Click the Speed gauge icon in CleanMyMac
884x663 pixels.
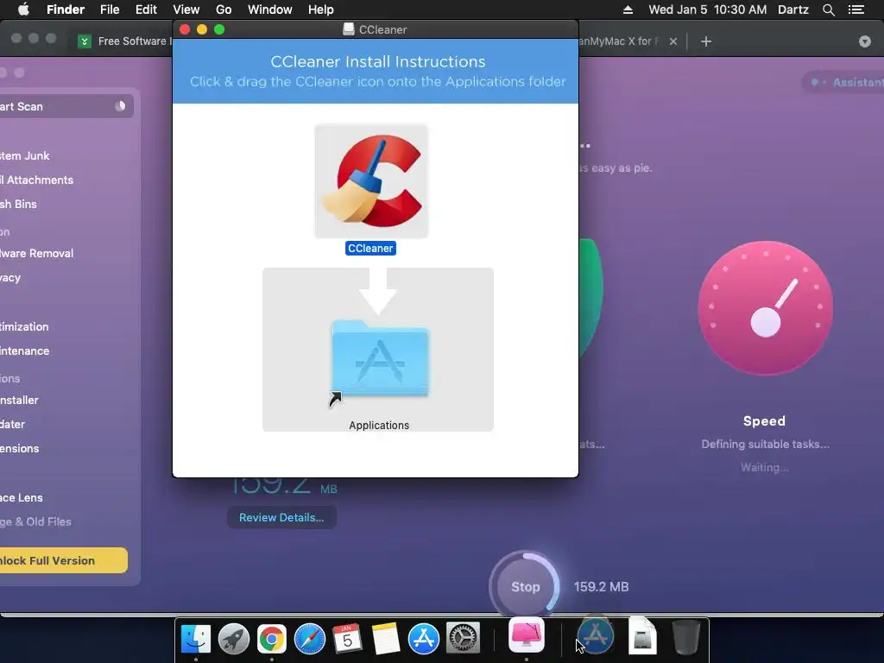pos(765,308)
